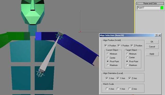Toggle the Y Position checkbox
The image size is (165, 95).
pos(119,45)
